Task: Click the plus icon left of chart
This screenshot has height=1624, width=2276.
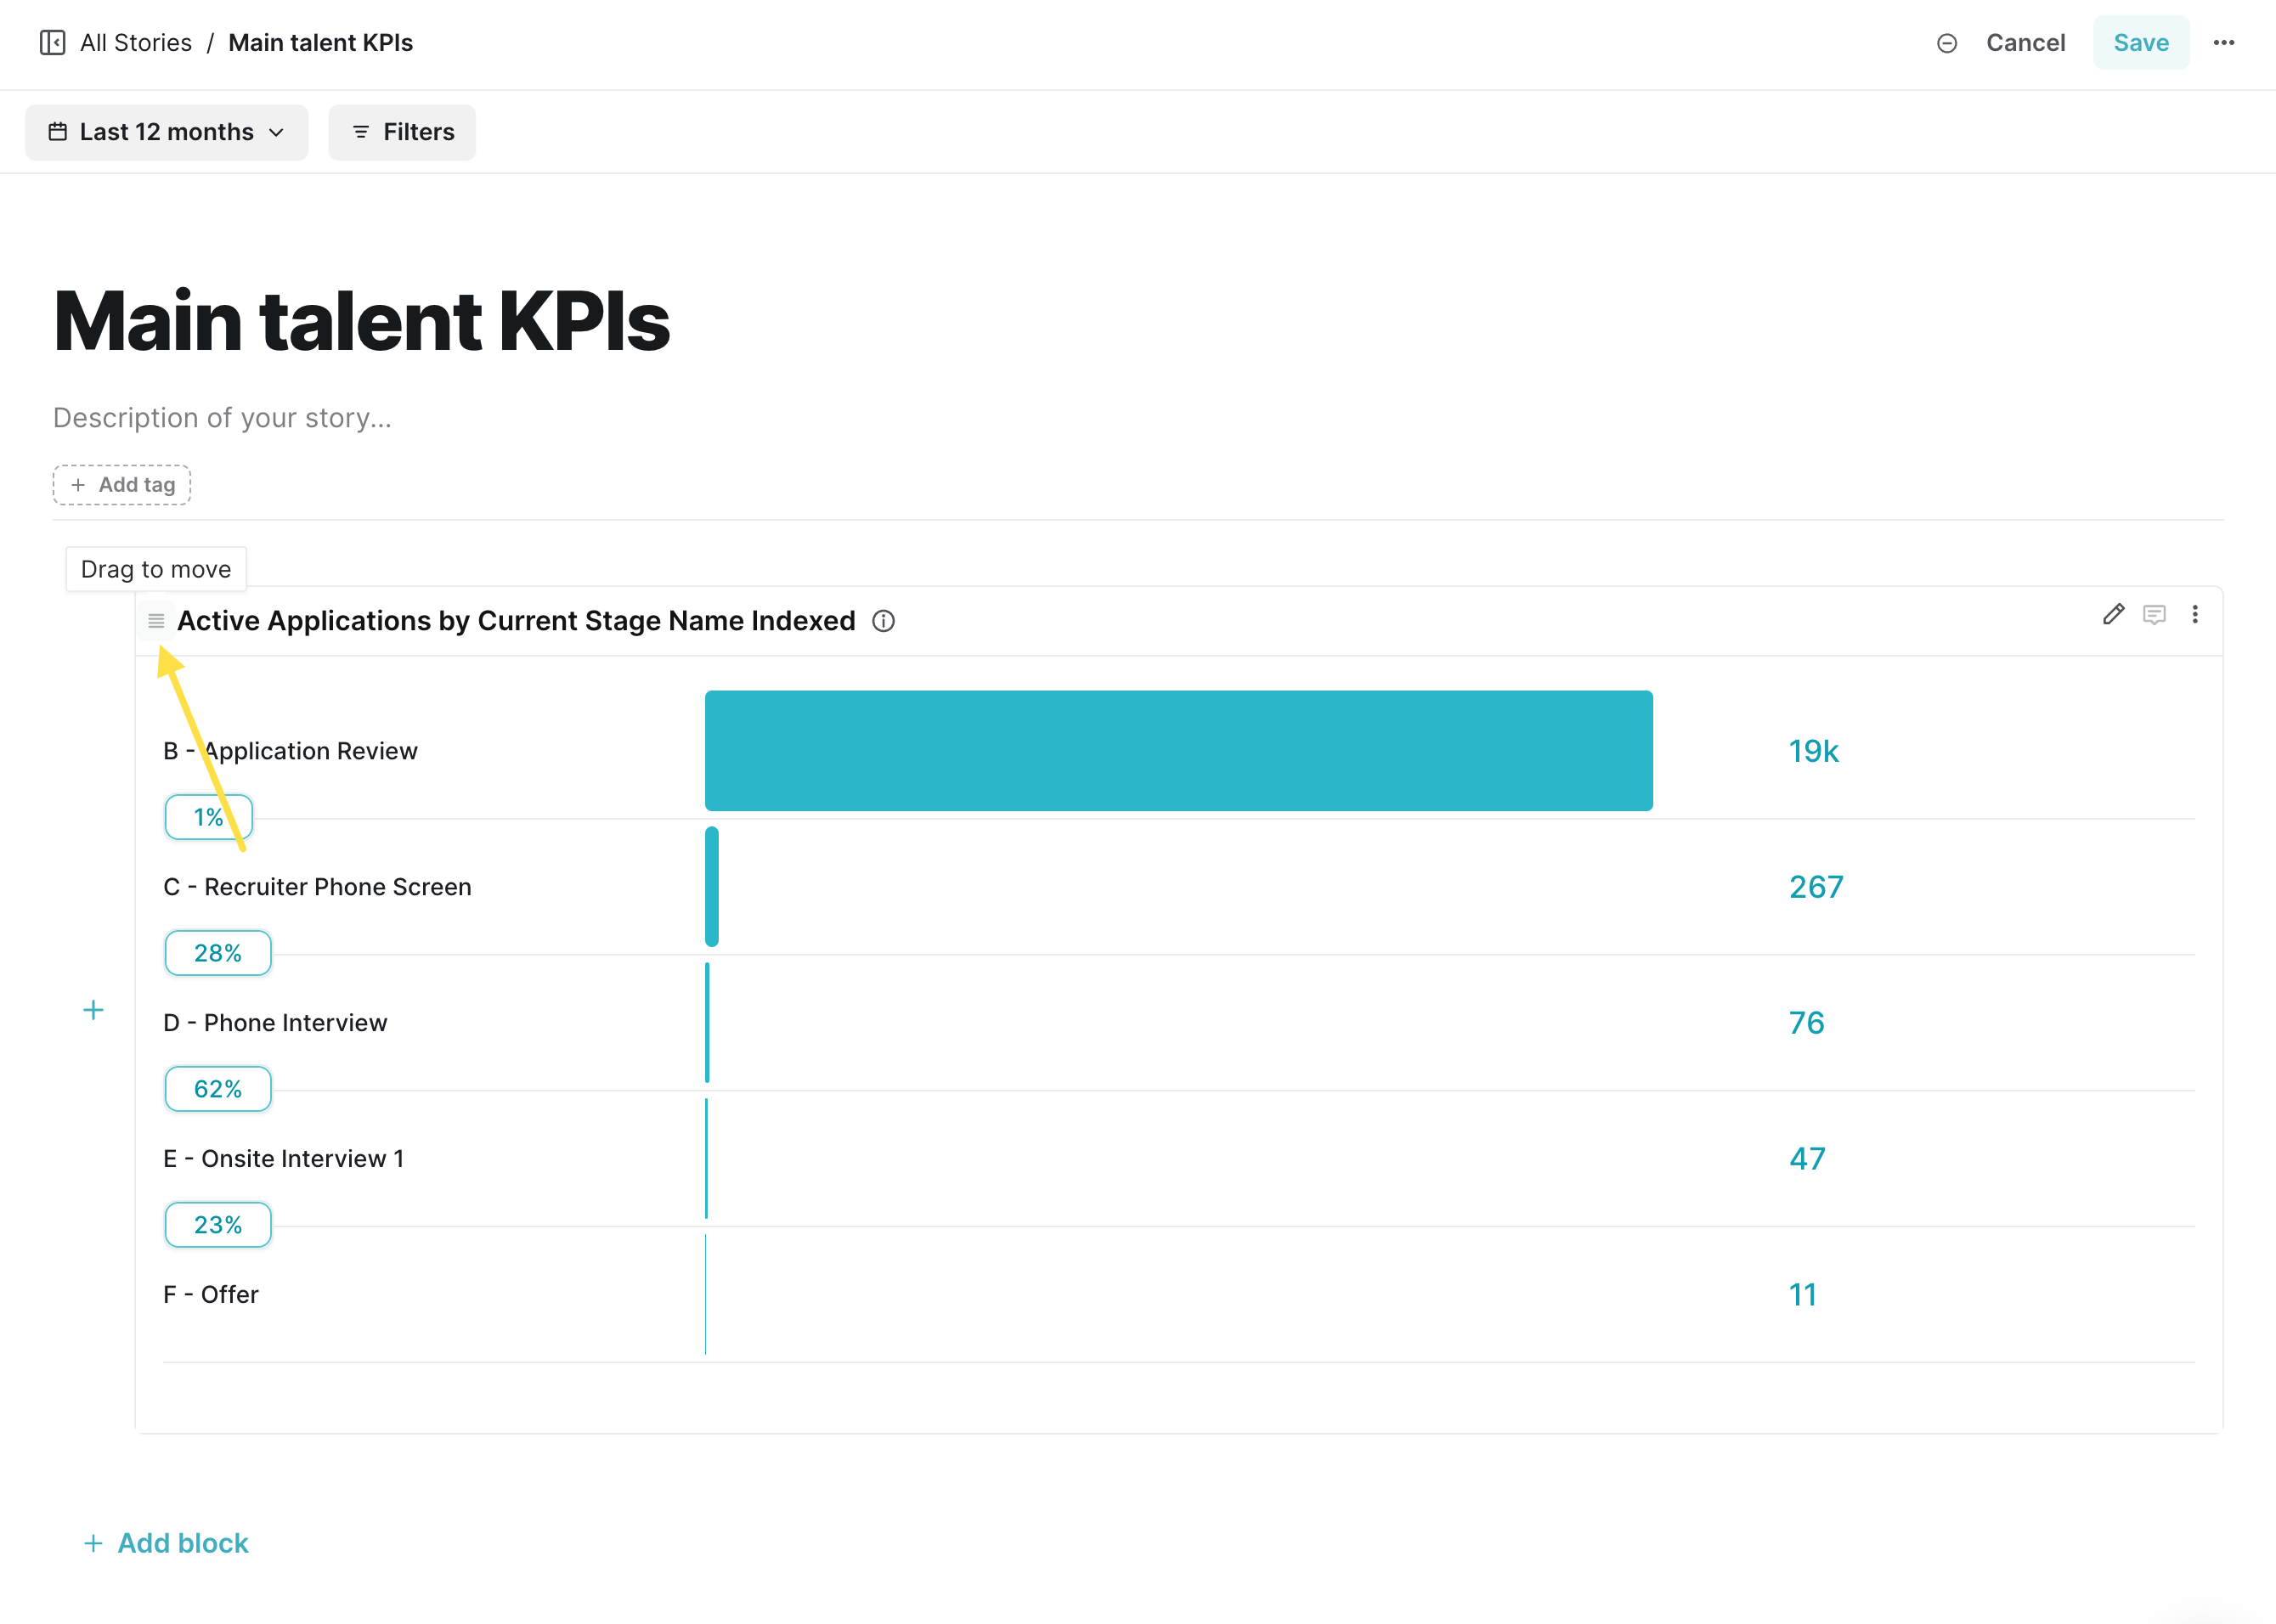Action: tap(93, 1010)
